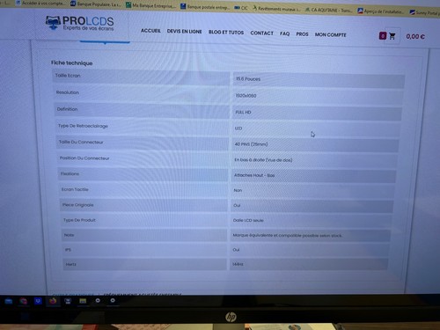The image size is (440, 330).
Task: Open the first taskbar icon on the left
Action: [x=9, y=301]
